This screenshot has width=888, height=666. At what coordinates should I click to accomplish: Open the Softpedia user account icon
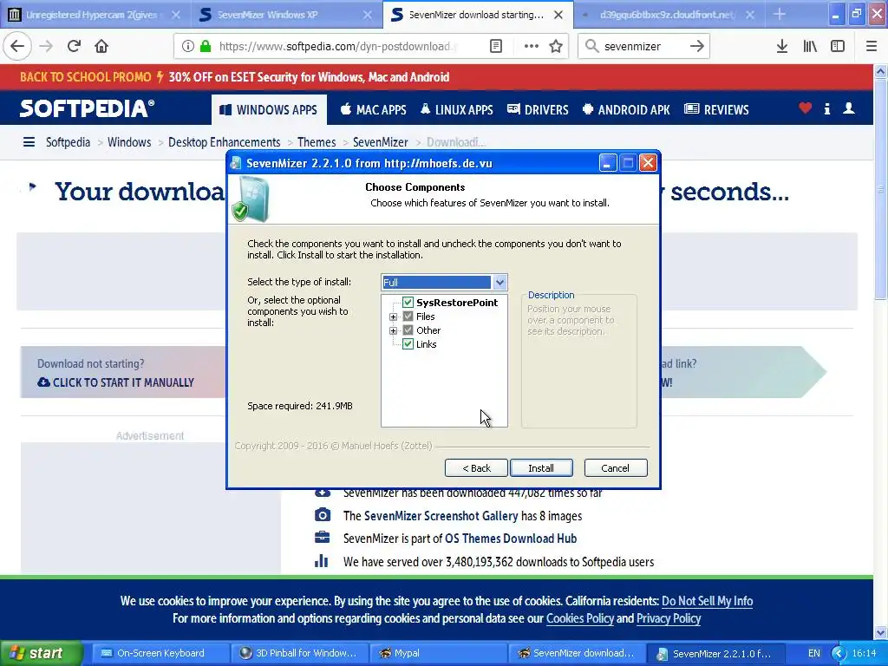(x=848, y=108)
